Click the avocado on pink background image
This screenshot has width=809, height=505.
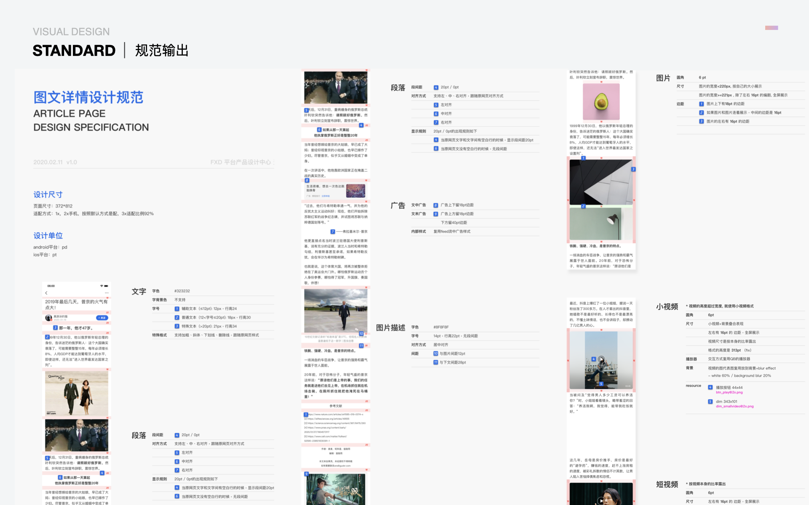601,102
